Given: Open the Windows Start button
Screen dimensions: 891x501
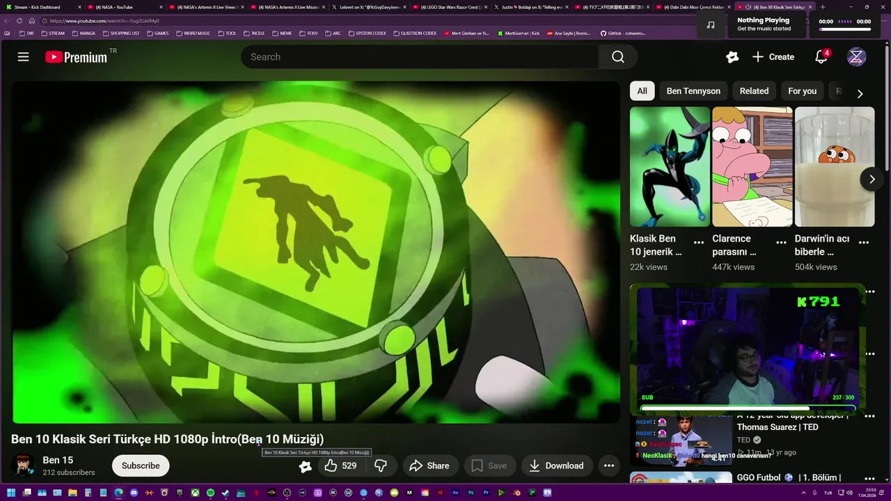Looking at the screenshot, I should [10, 493].
